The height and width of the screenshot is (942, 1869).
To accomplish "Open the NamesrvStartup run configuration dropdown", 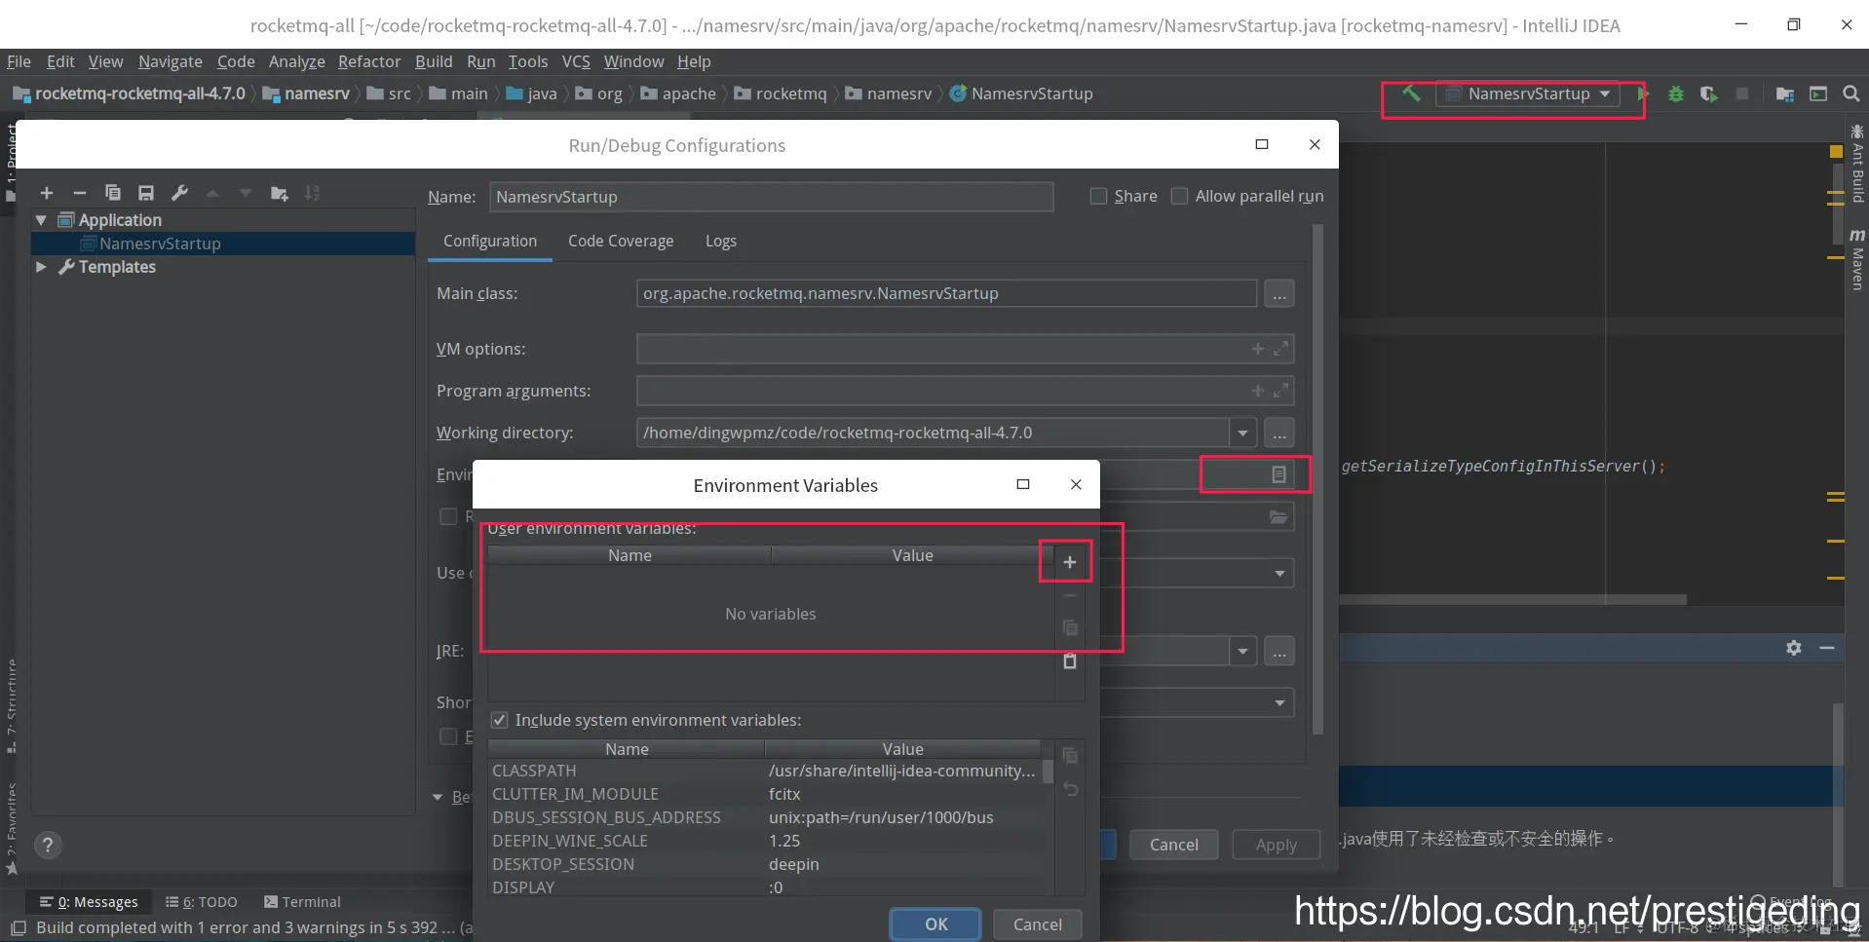I will click(1528, 94).
